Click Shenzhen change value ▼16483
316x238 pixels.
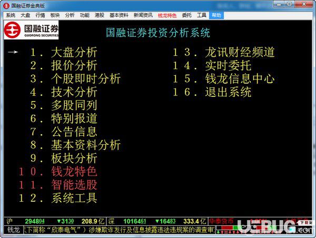click(x=165, y=222)
